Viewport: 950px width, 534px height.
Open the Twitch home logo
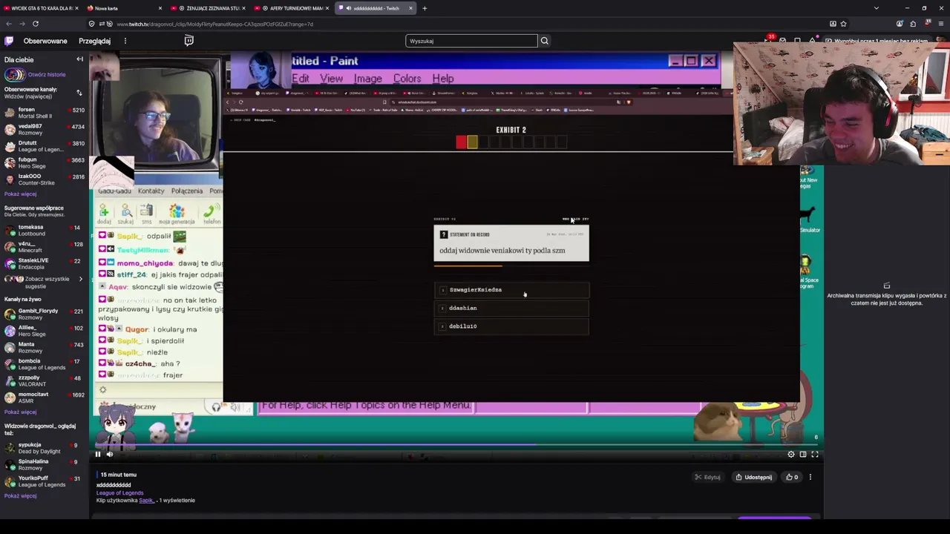[x=9, y=41]
